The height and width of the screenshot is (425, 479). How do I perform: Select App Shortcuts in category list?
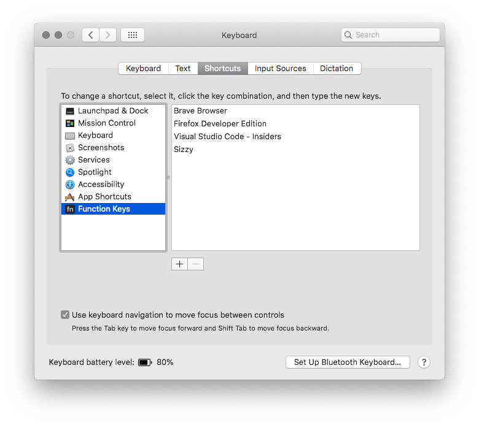[114, 197]
